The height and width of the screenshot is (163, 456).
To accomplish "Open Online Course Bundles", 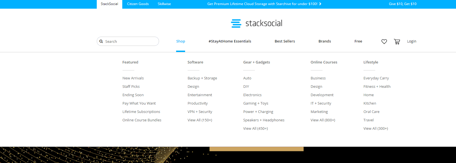I will coord(142,120).
